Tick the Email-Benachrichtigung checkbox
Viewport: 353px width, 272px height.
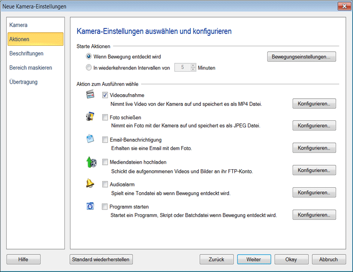pyautogui.click(x=105, y=140)
